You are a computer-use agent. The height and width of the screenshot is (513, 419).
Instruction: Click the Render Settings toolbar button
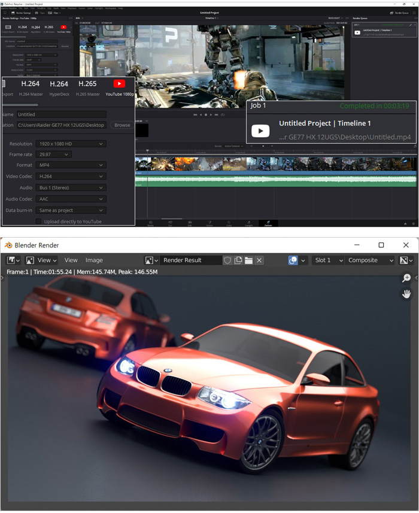click(x=22, y=13)
